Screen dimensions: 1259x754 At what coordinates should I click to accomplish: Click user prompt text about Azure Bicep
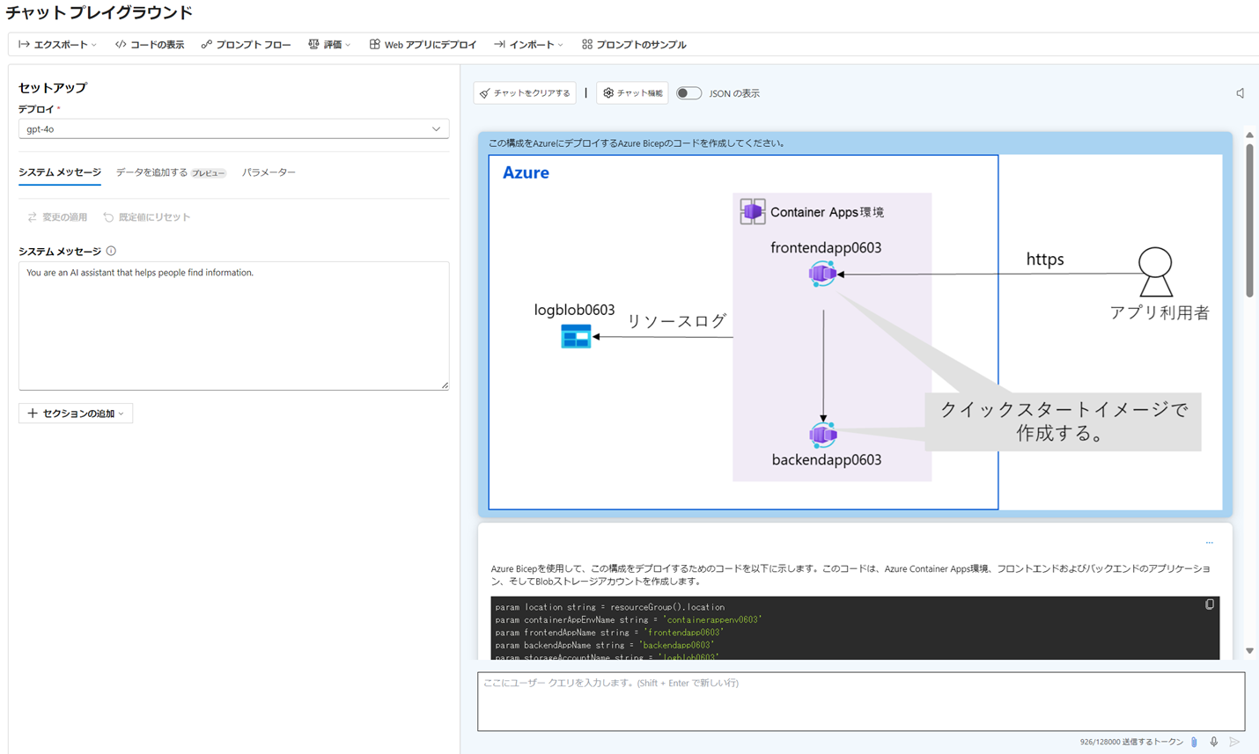tap(636, 143)
